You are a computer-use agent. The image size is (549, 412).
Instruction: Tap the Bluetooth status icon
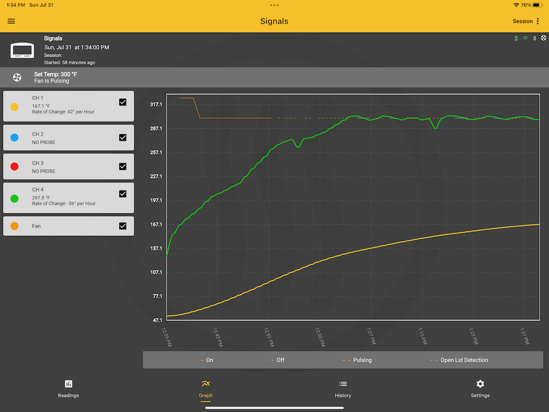tap(534, 38)
